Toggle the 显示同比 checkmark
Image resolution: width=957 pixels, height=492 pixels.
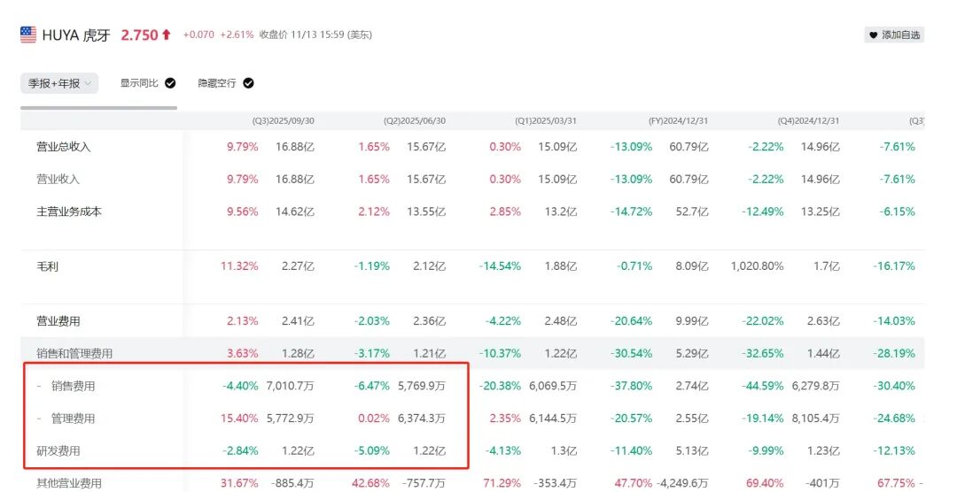pyautogui.click(x=170, y=83)
